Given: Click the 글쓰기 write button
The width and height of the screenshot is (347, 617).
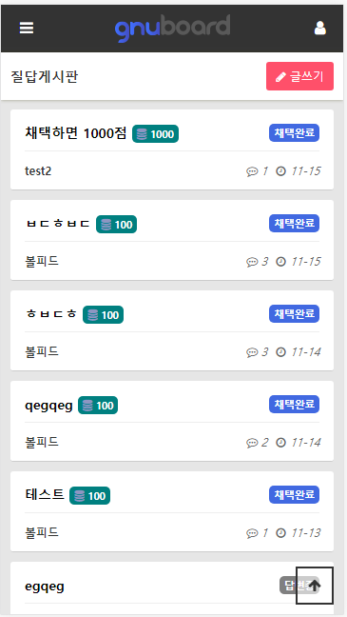Looking at the screenshot, I should 299,76.
